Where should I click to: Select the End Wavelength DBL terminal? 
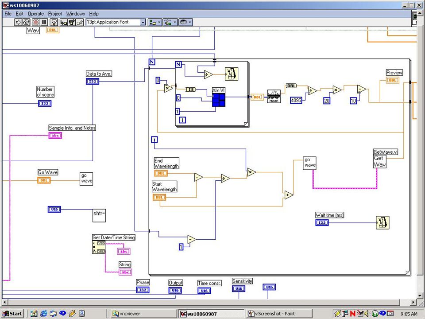pyautogui.click(x=161, y=173)
